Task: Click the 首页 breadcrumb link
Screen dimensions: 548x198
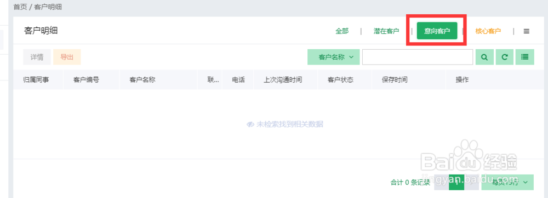Action: click(20, 7)
